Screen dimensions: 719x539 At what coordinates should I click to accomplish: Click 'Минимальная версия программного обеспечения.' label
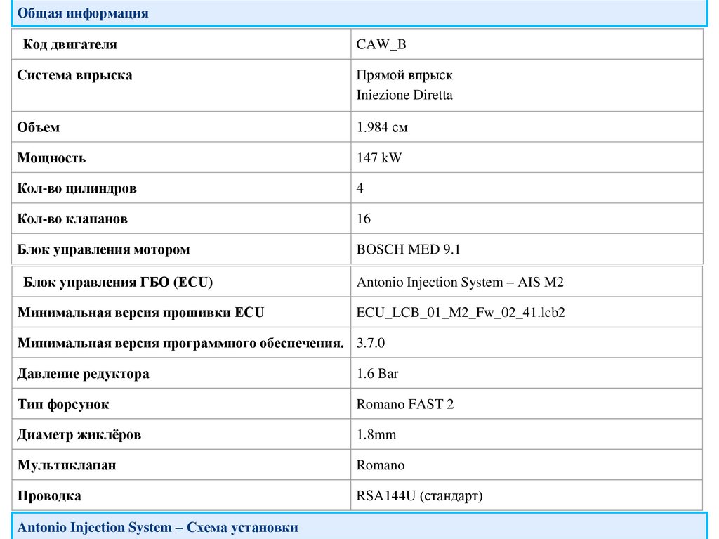(x=180, y=344)
